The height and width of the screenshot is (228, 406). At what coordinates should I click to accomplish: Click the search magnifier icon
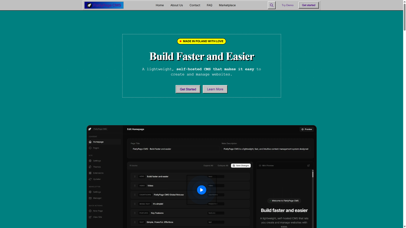coord(272,5)
